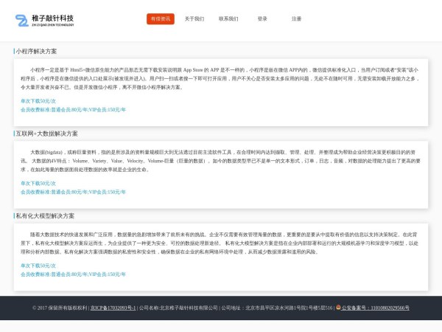Click the police badge icon in footer
Image resolution: width=442 pixels, height=332 pixels.
tap(338, 308)
